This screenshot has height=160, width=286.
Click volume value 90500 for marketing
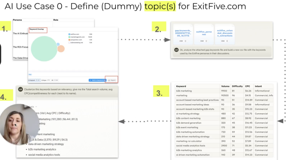pos(225,95)
